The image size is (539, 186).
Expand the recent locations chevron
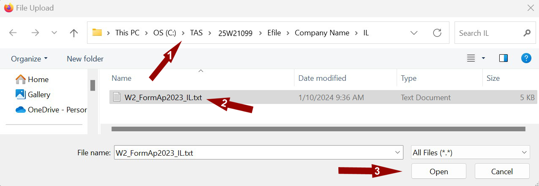coord(54,33)
